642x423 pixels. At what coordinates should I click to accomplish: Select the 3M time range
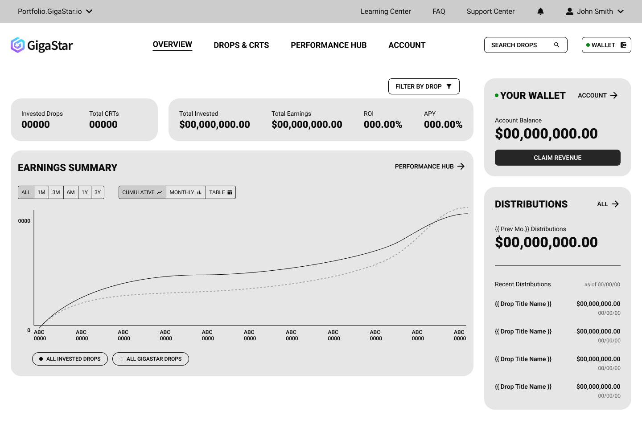(56, 192)
